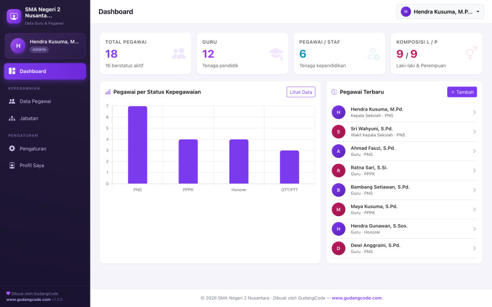Click avatar B of Bambang Setiawan
This screenshot has width=492, height=307.
339,190
